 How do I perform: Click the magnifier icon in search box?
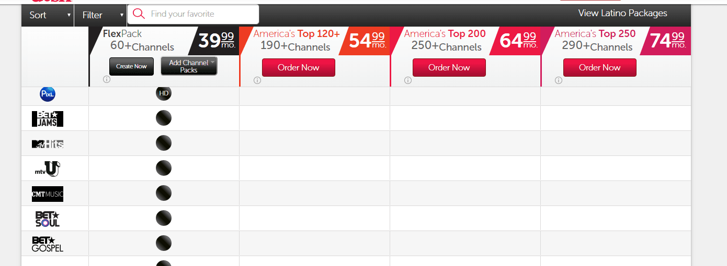tap(139, 14)
